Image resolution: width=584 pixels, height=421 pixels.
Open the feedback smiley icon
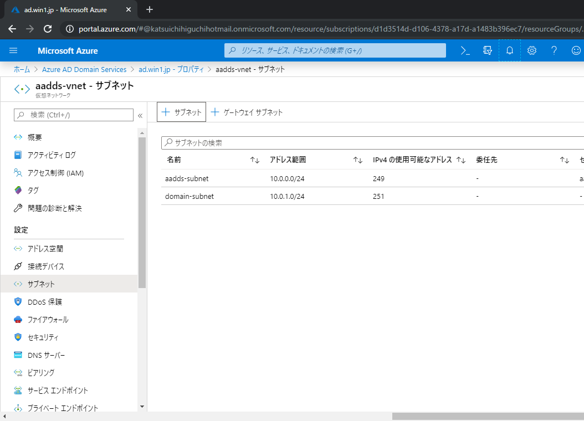(576, 50)
